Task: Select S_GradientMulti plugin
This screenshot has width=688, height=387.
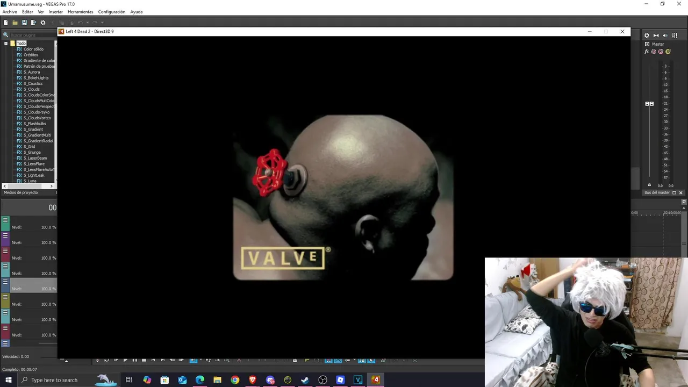Action: 37,135
